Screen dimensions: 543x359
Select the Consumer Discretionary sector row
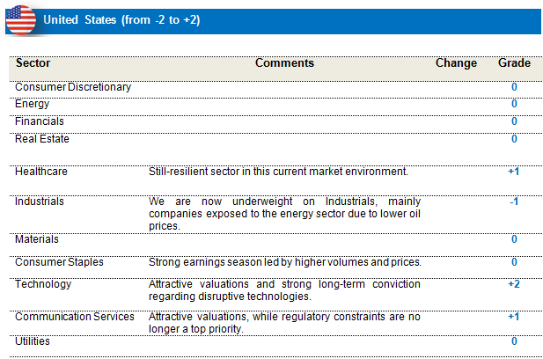[73, 87]
